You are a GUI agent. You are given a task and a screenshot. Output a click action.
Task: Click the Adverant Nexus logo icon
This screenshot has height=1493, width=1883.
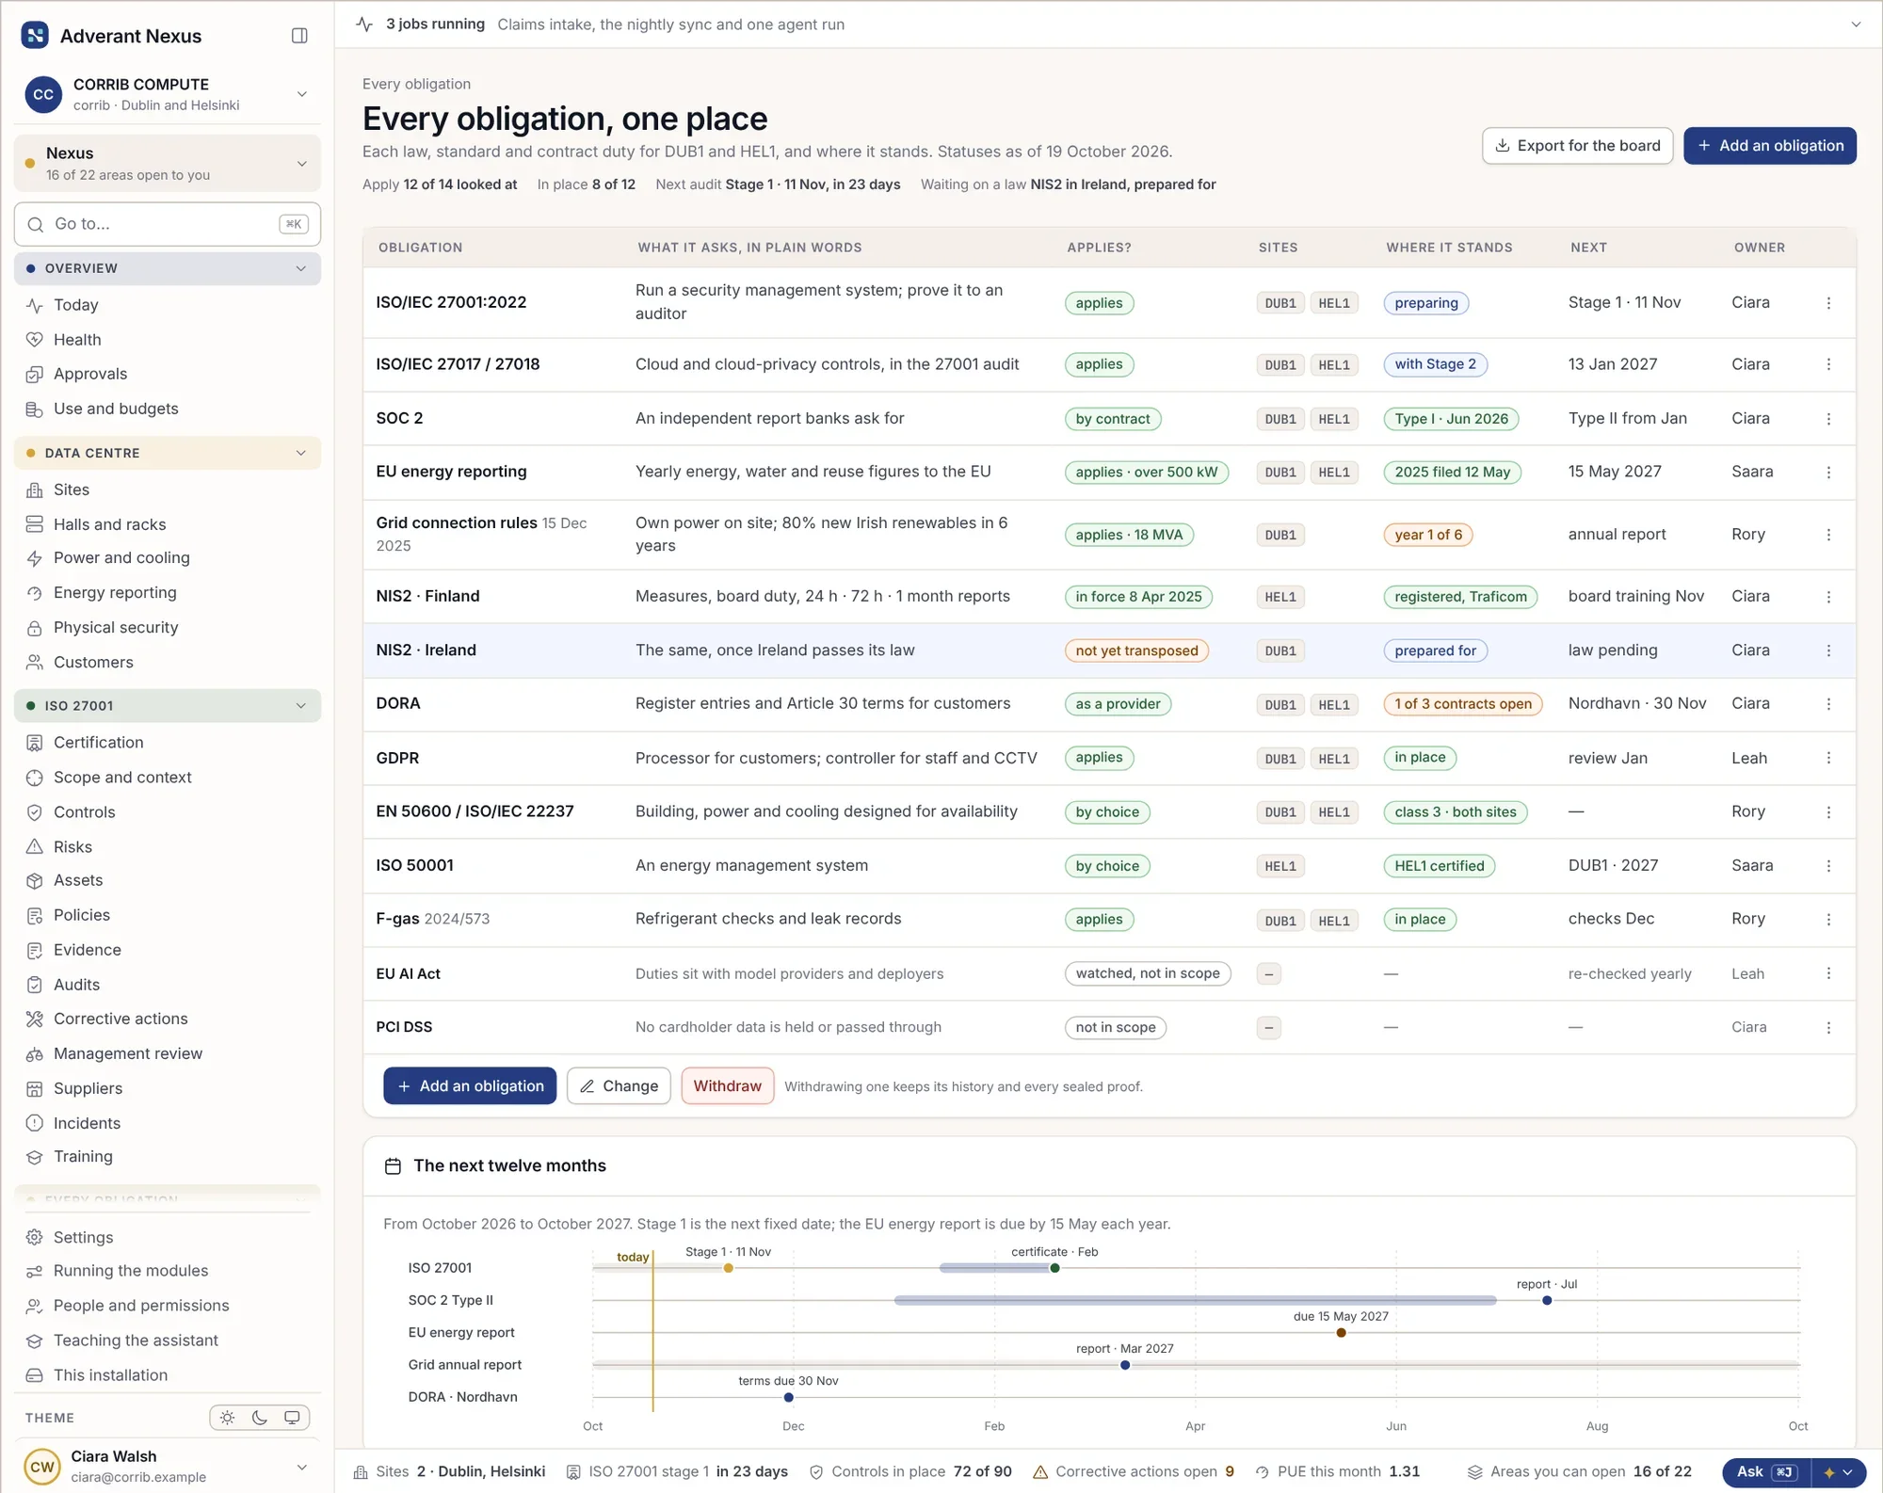[x=35, y=36]
